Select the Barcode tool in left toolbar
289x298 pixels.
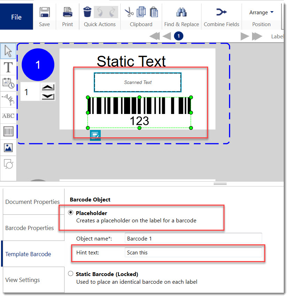(x=8, y=131)
